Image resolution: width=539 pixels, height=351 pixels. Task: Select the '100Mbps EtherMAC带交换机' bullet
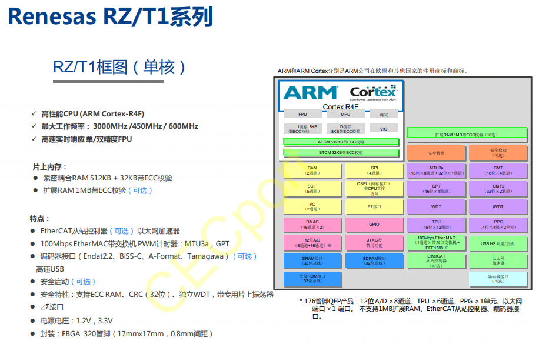click(135, 243)
